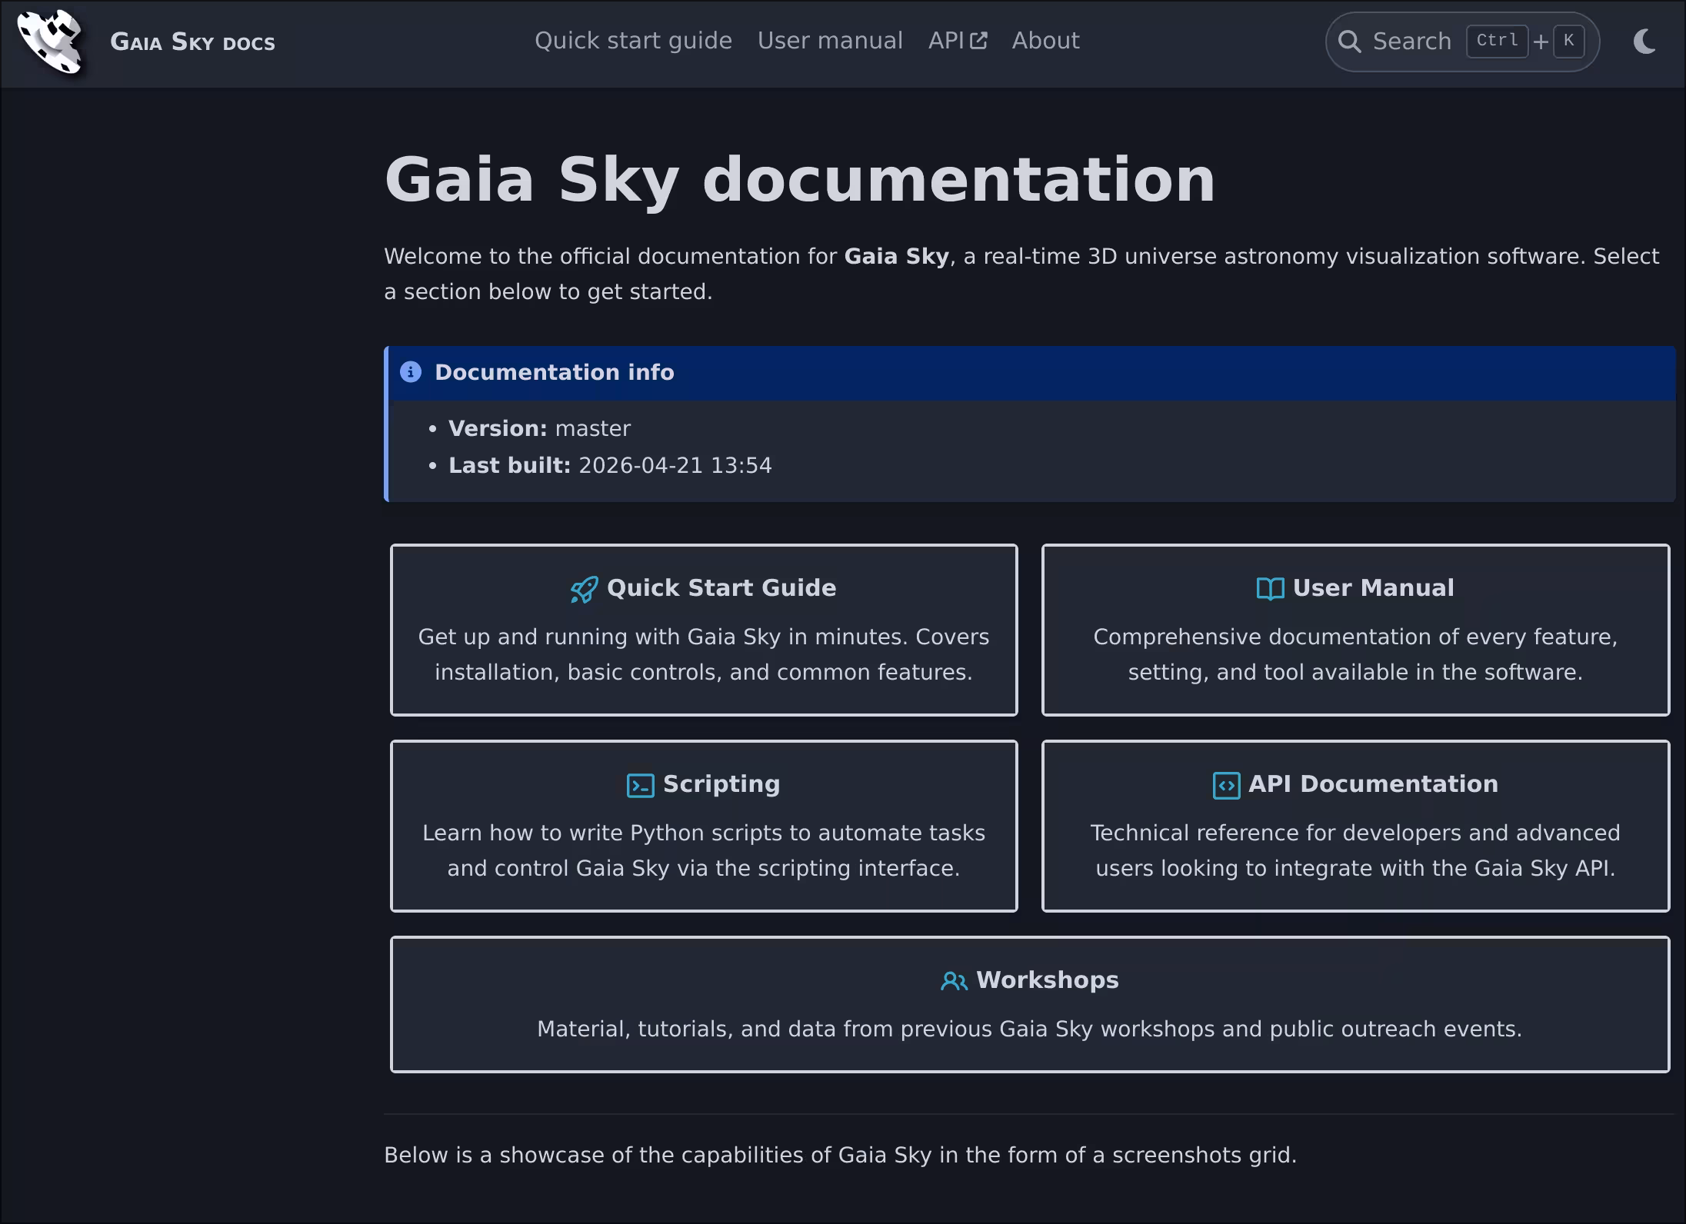Screen dimensions: 1686x1224
Task: Click the screenshots grid showcase sentence
Action: point(841,1155)
